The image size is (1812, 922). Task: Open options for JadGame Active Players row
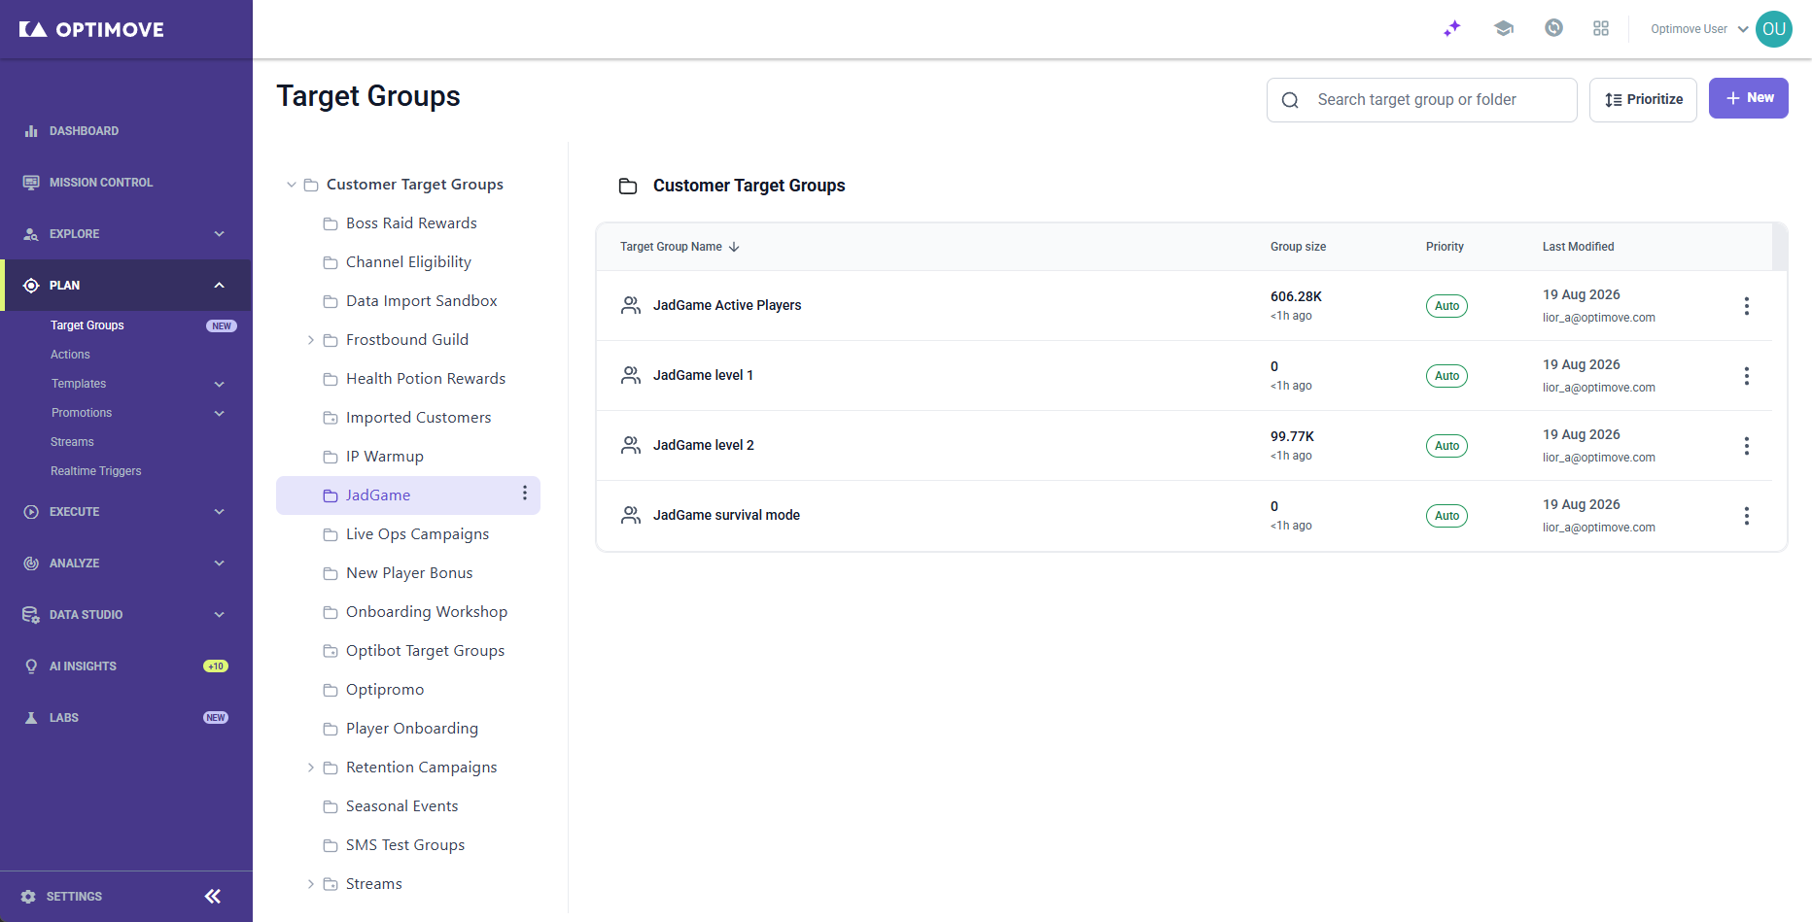tap(1747, 306)
